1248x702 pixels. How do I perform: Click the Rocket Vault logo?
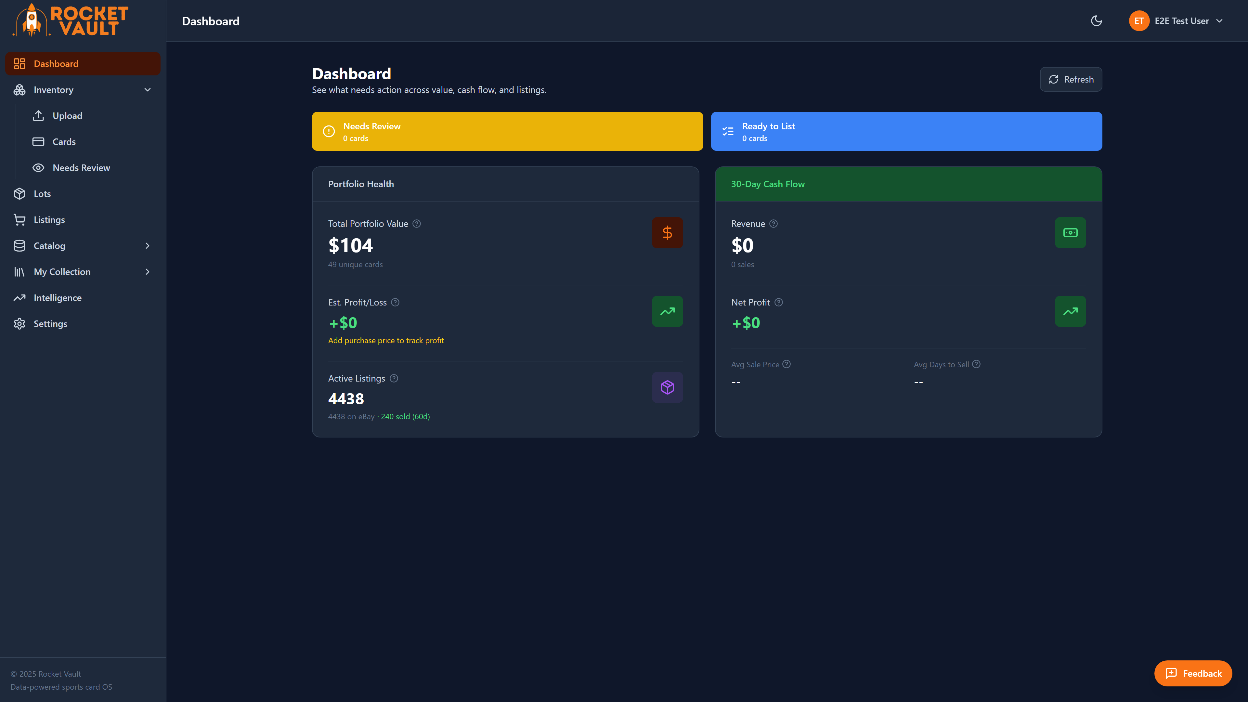pos(70,20)
